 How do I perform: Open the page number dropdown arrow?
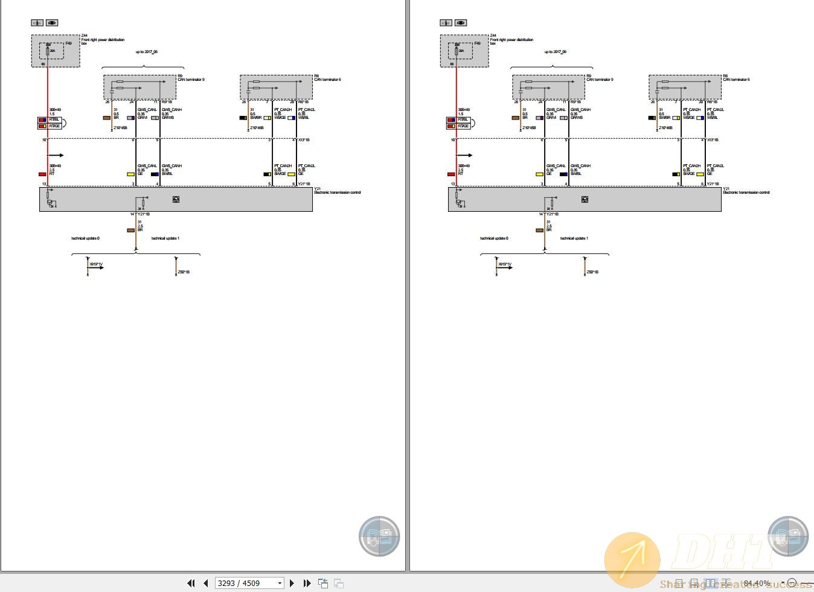tap(280, 583)
